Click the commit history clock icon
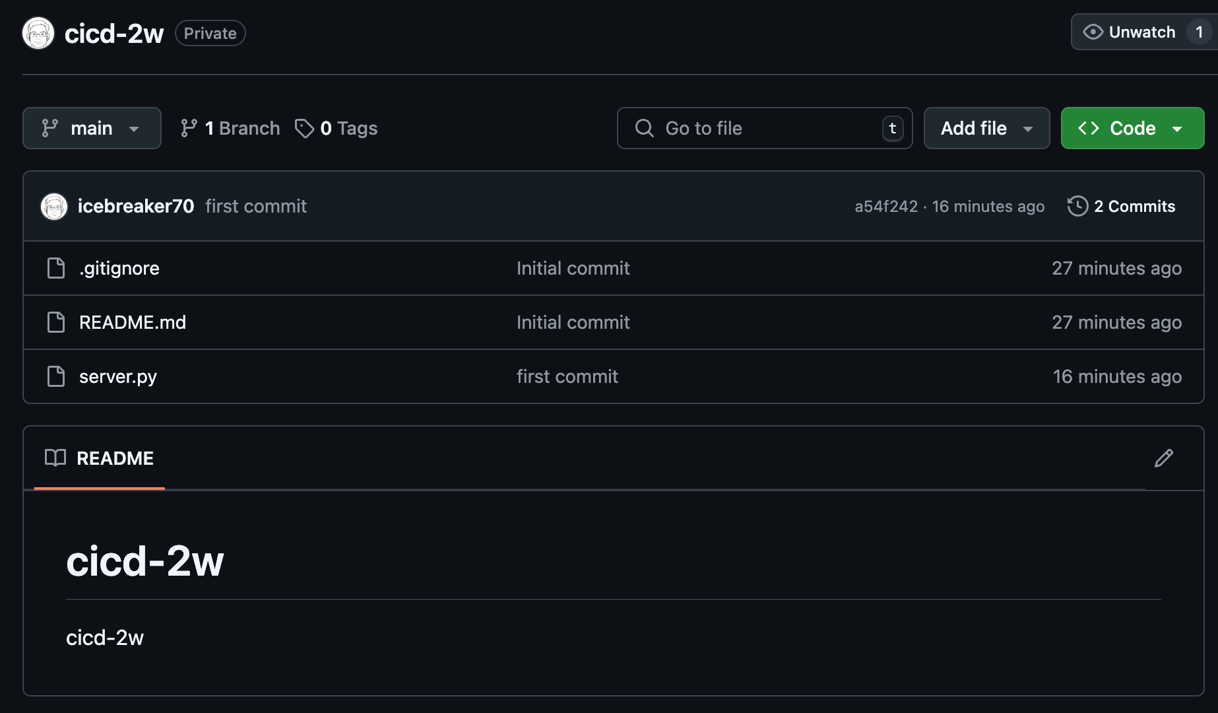This screenshot has height=713, width=1218. click(1077, 206)
